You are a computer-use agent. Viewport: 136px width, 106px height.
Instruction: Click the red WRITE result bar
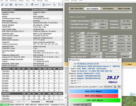(x=94, y=96)
